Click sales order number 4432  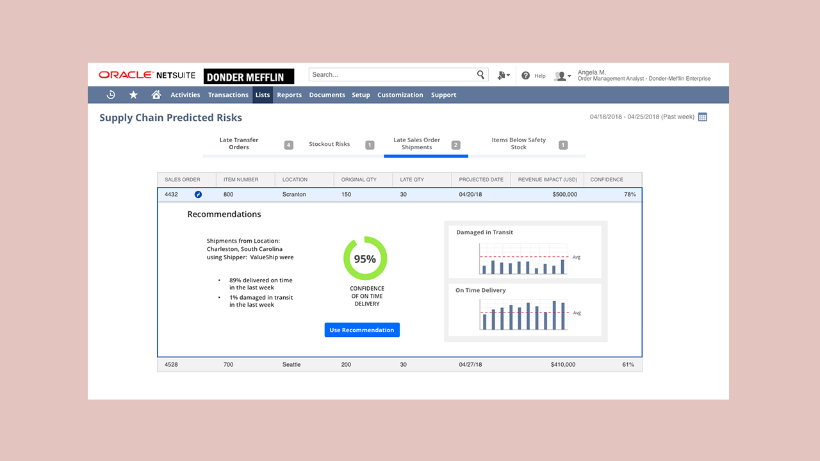[x=171, y=195]
